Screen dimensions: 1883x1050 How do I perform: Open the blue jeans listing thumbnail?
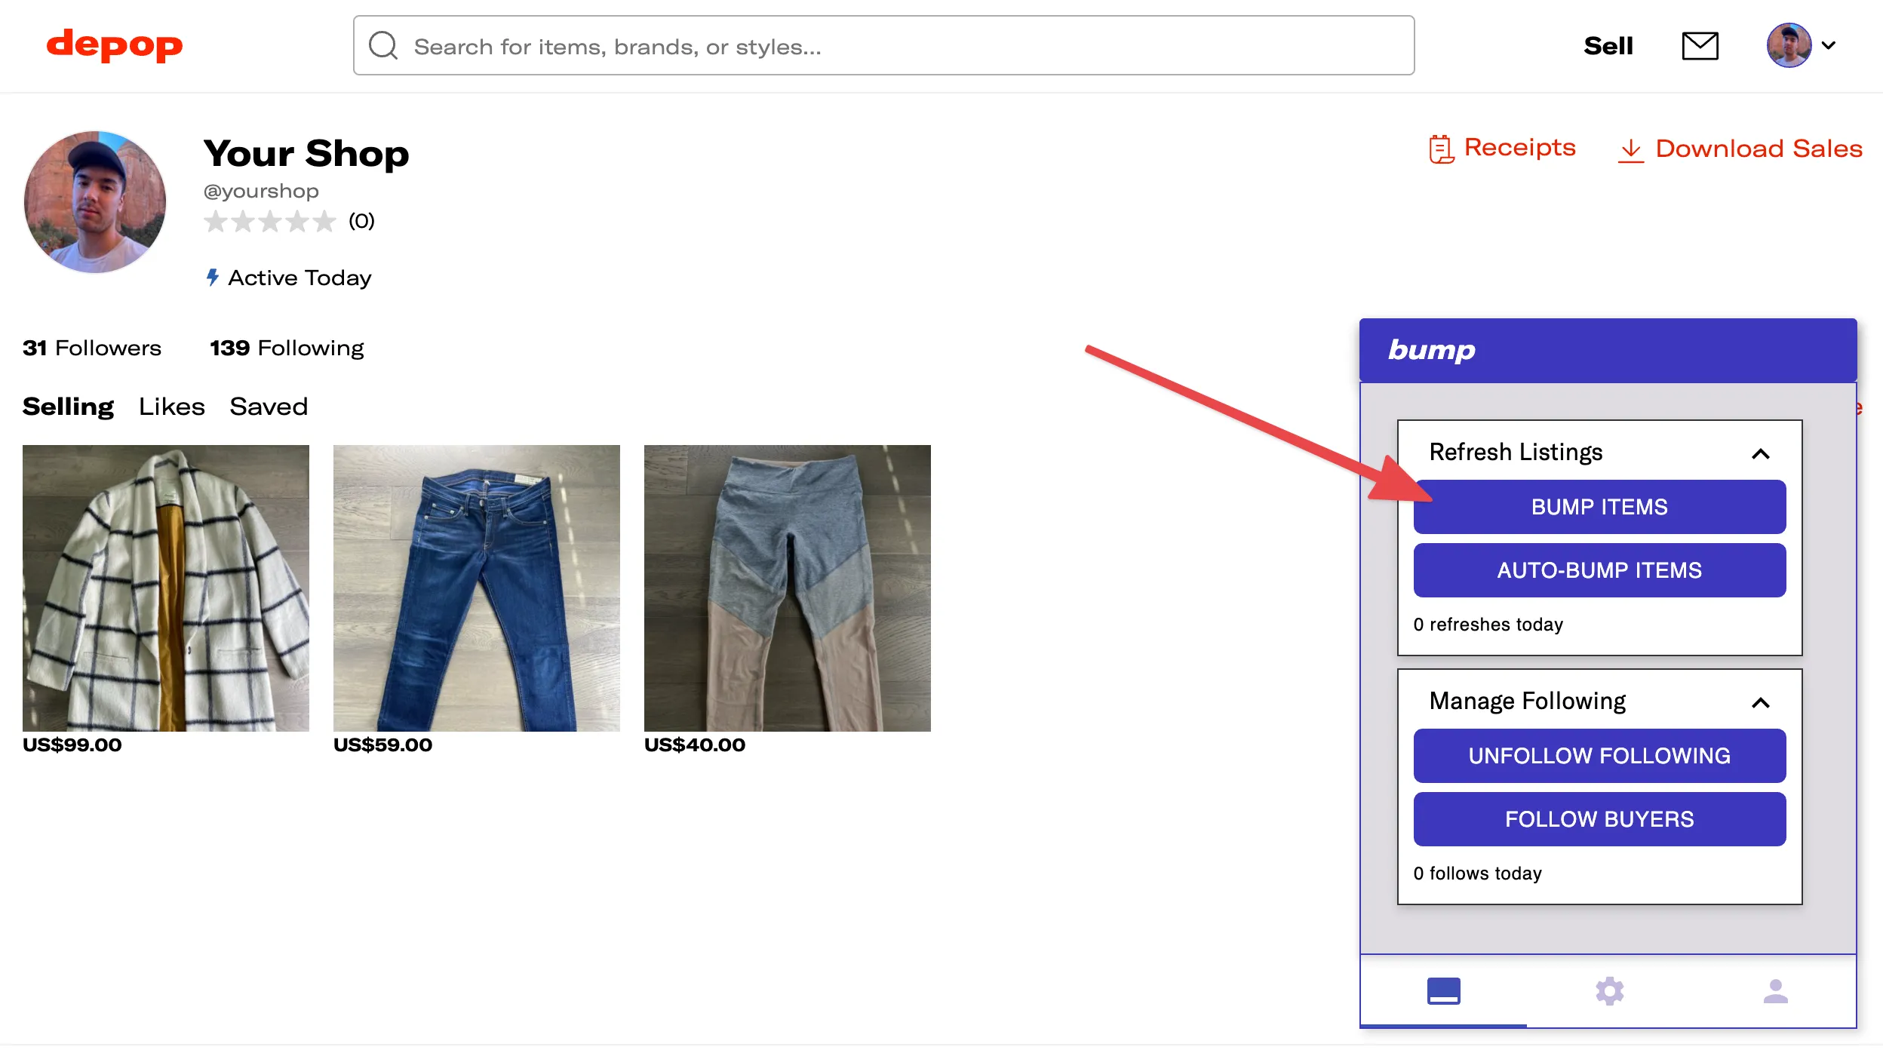(477, 588)
